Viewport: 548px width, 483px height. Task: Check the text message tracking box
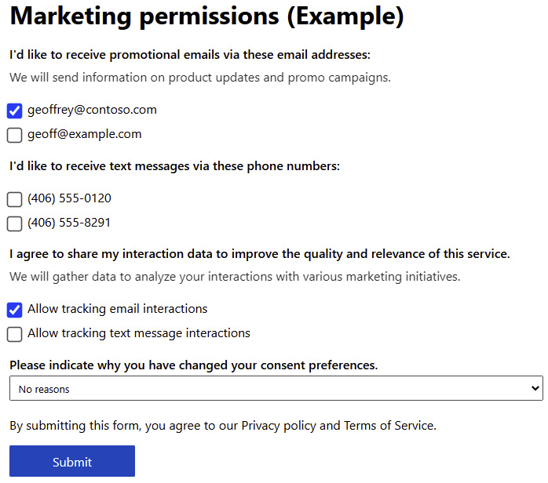pyautogui.click(x=14, y=334)
